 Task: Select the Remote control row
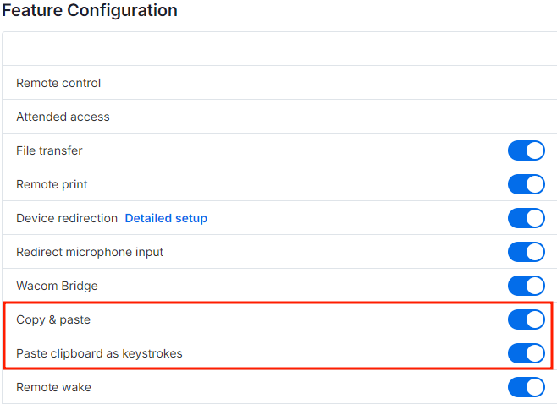point(279,83)
